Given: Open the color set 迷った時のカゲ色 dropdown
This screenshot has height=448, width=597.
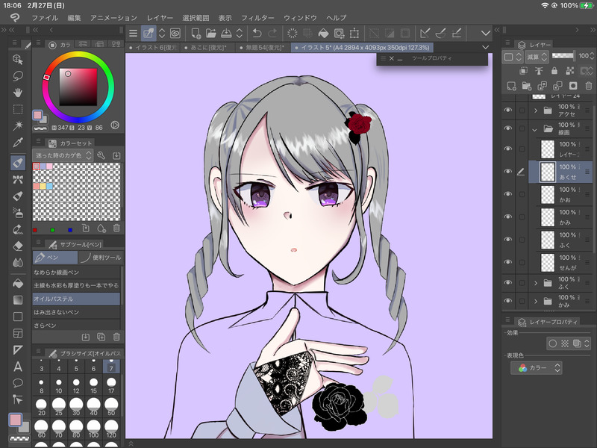Looking at the screenshot, I should click(x=63, y=155).
